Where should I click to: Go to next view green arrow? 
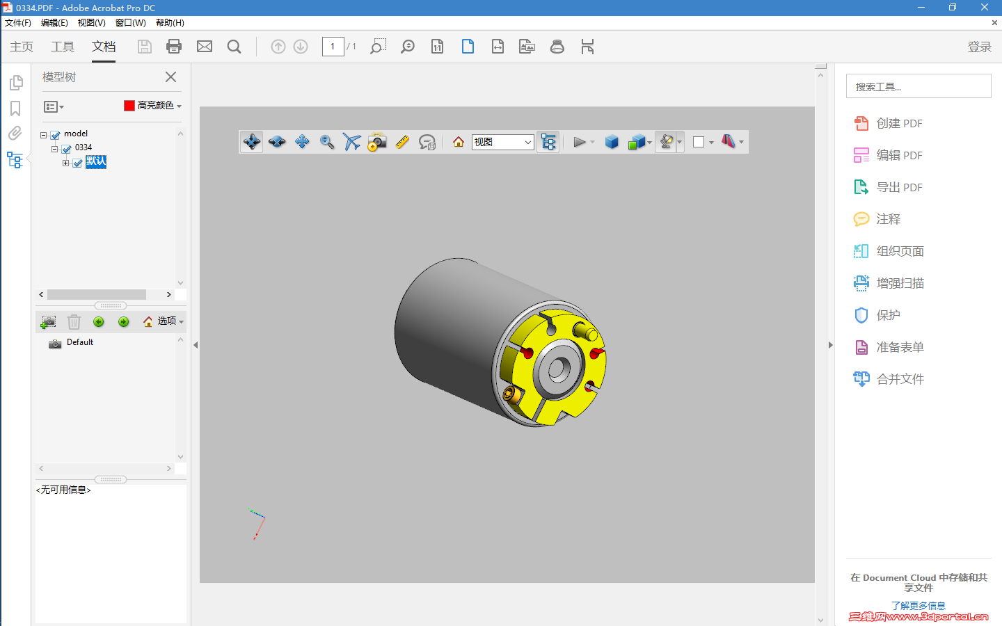coord(124,321)
